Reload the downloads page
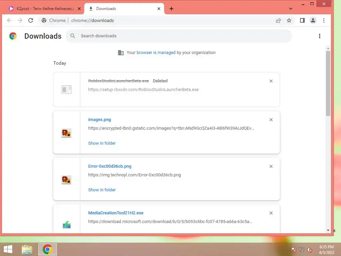The width and height of the screenshot is (341, 256). coord(31,20)
